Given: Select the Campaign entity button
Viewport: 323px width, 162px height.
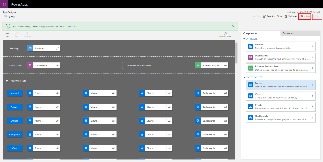Looking at the screenshot, I should 15,134.
